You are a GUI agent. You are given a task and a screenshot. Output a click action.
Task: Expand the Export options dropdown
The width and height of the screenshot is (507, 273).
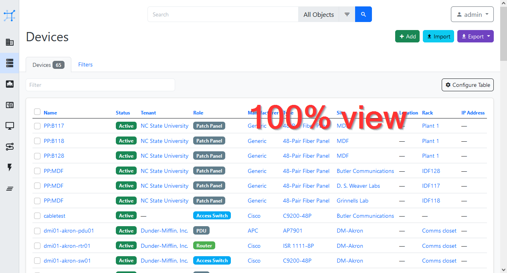point(475,36)
